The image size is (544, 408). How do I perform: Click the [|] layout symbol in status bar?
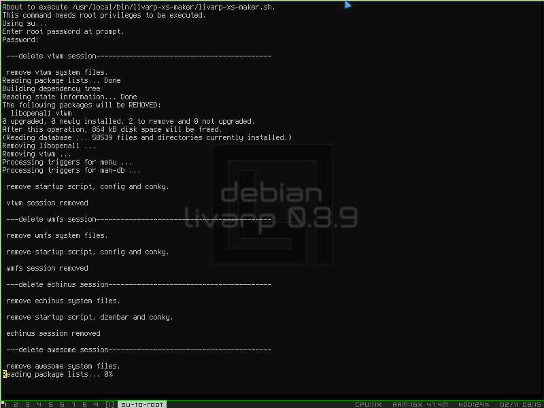110,404
